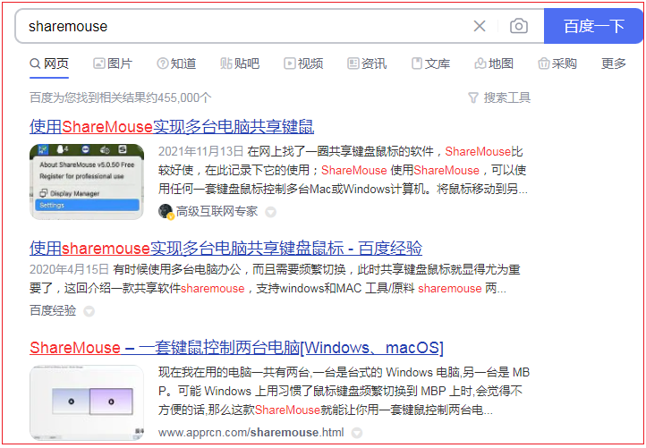Image resolution: width=646 pixels, height=448 pixels.
Task: Open www.apprcn.com/sharemouse.html URL
Action: (251, 433)
